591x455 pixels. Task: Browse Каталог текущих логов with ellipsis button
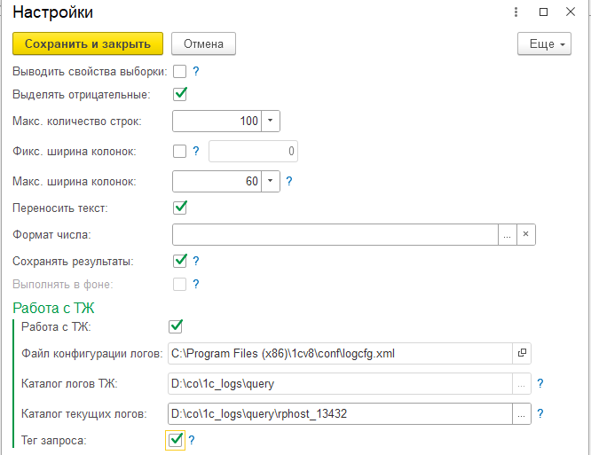[521, 413]
